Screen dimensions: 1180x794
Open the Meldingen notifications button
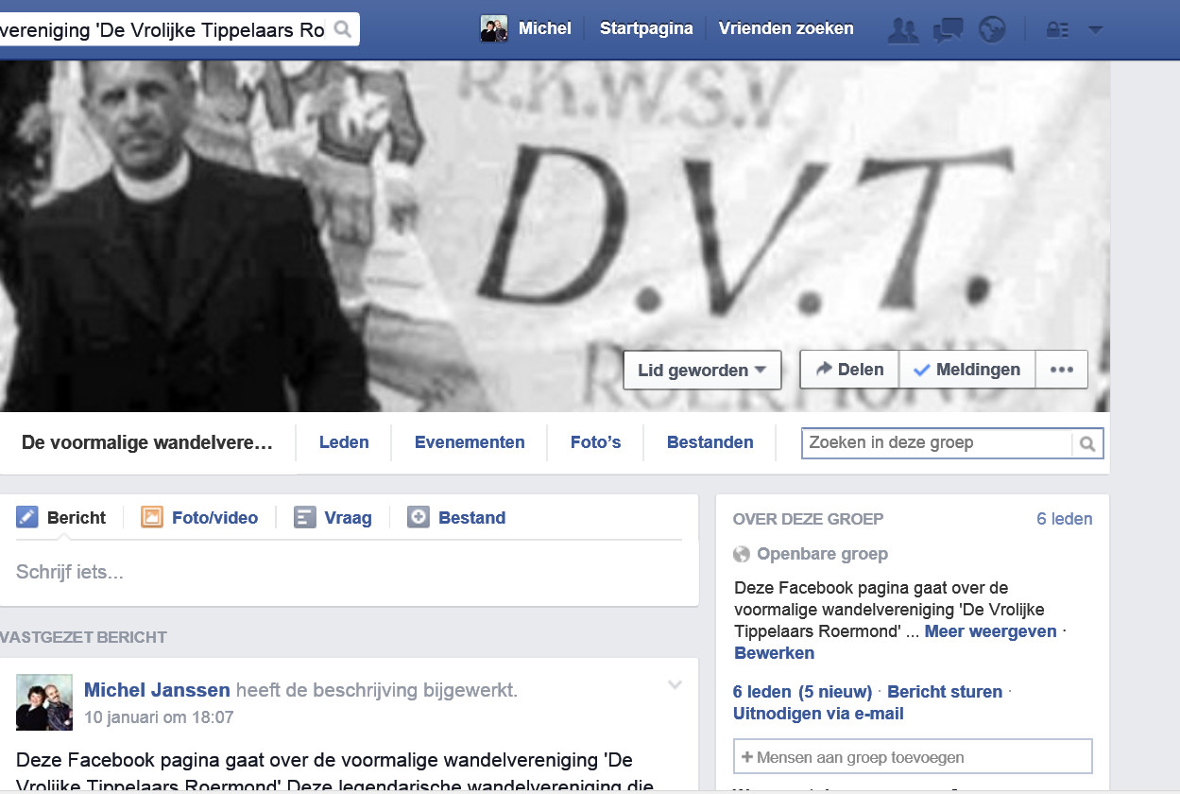pos(967,370)
